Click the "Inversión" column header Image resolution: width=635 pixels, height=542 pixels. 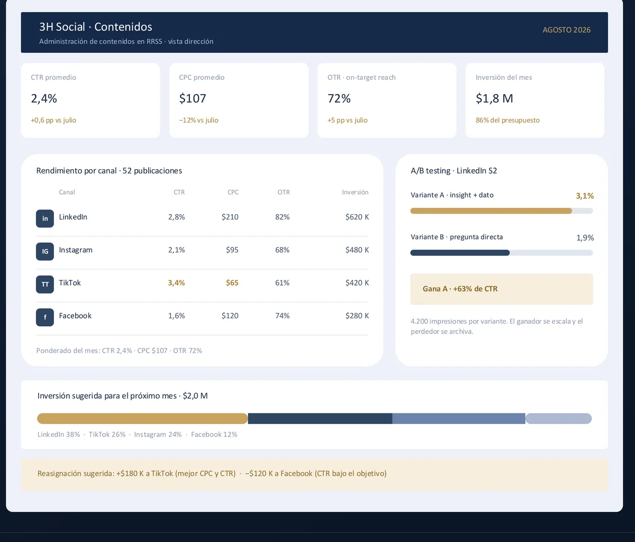[x=355, y=192]
